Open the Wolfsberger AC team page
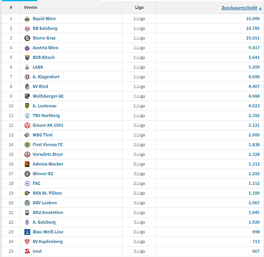This screenshot has height=257, width=264. 48,96
